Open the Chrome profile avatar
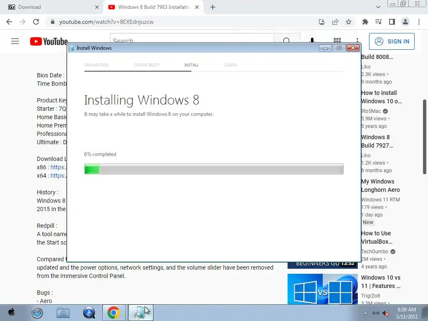 405,22
